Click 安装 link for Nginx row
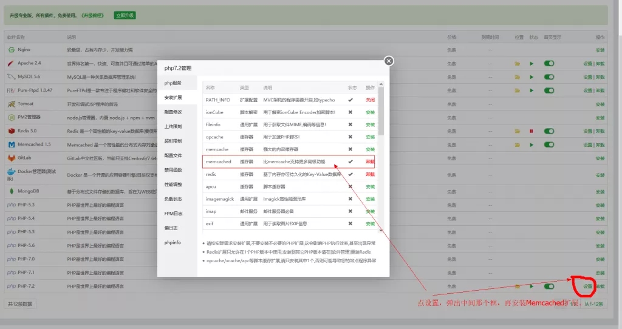Viewport: 622px width, 329px height. point(600,50)
